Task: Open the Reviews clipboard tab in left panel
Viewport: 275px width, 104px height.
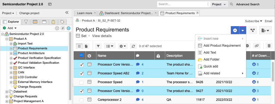Action: click(53, 22)
